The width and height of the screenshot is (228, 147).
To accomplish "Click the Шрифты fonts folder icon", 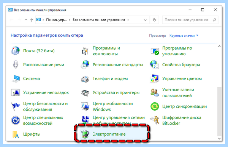I will [16, 134].
